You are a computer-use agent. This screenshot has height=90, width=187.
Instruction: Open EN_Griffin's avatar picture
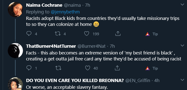point(15,84)
